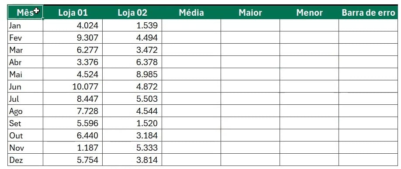Viewport: 401px width, 169px height.
Task: Select the empty Menor cell for Mar
Action: (x=309, y=50)
